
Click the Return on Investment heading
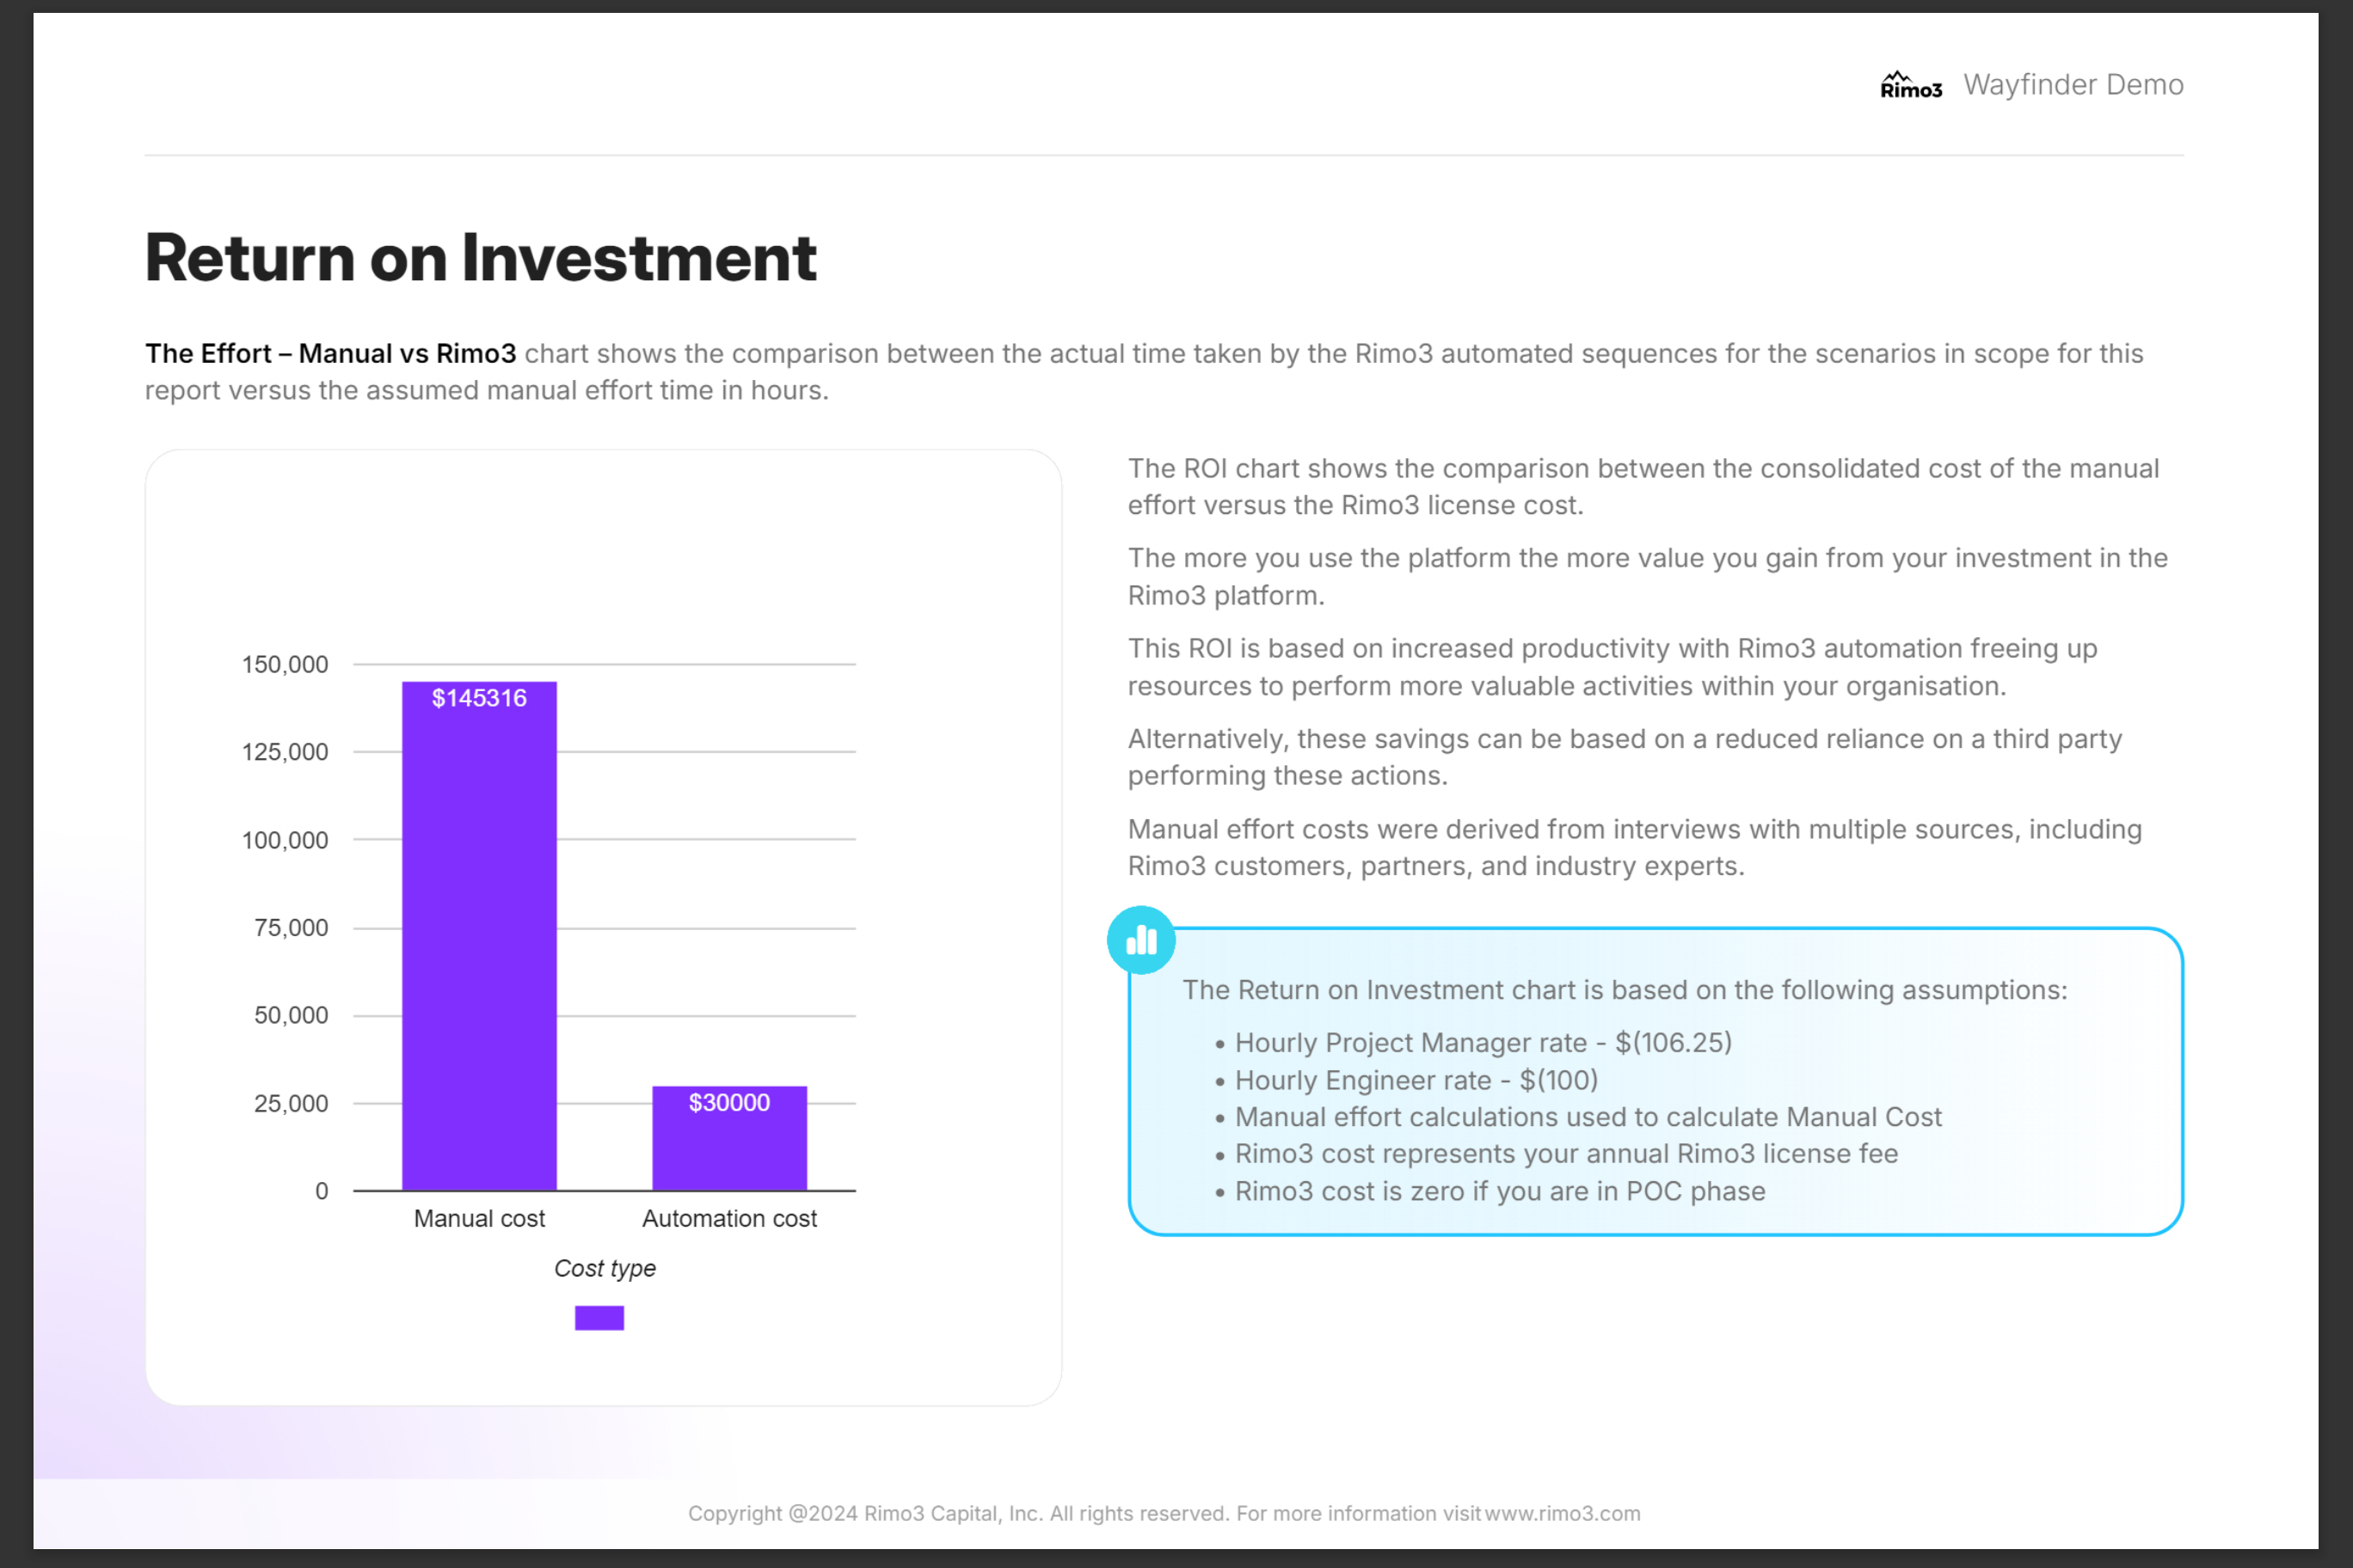(480, 258)
